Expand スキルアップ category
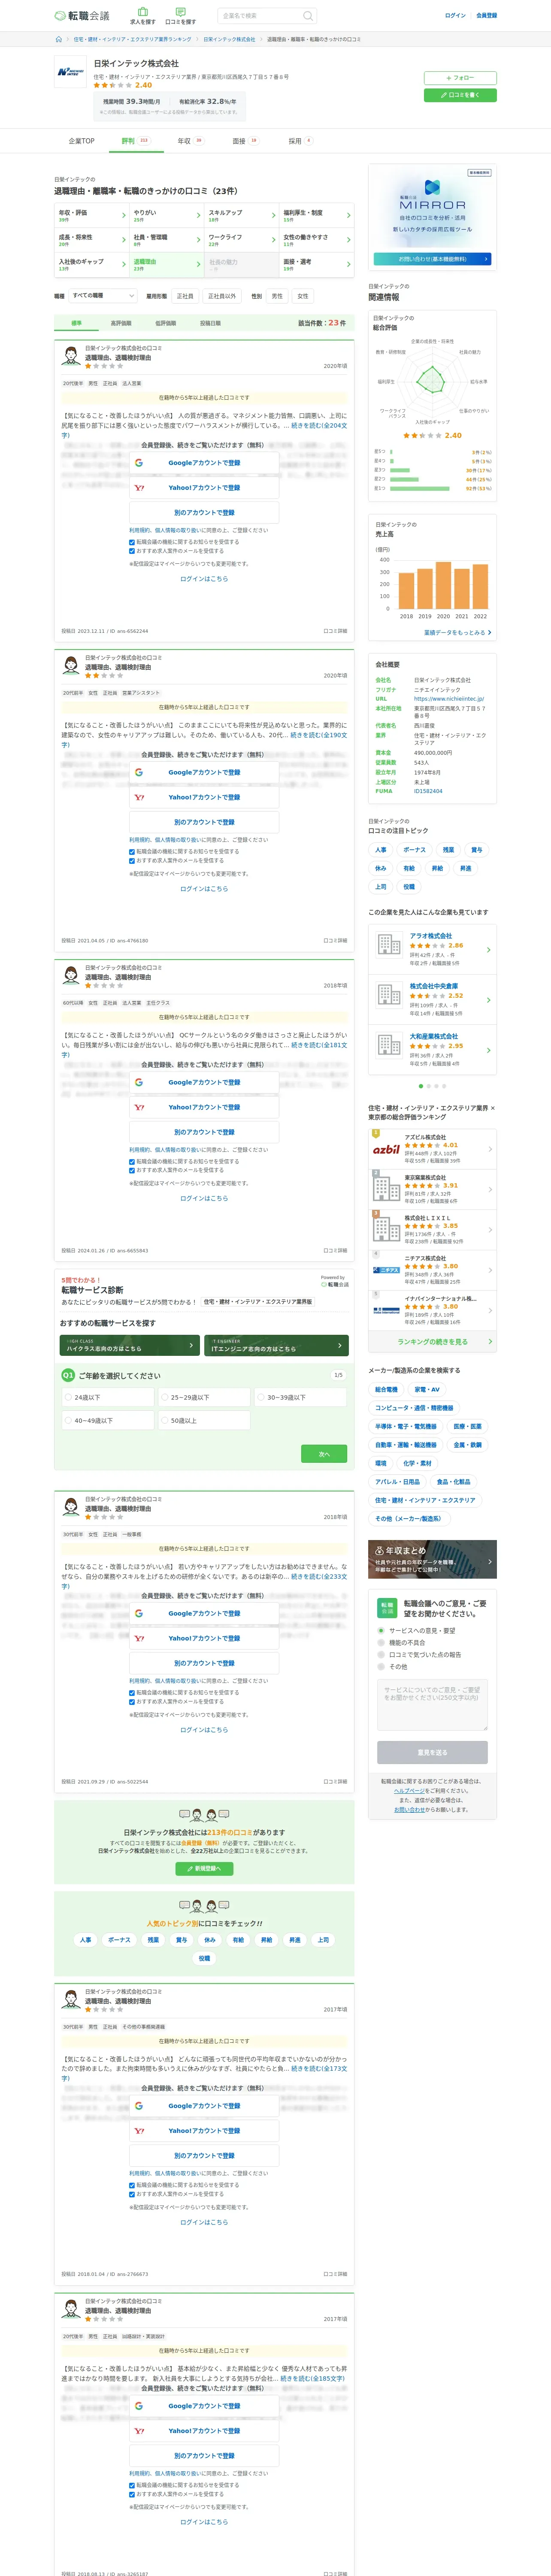The image size is (551, 2576). [241, 215]
